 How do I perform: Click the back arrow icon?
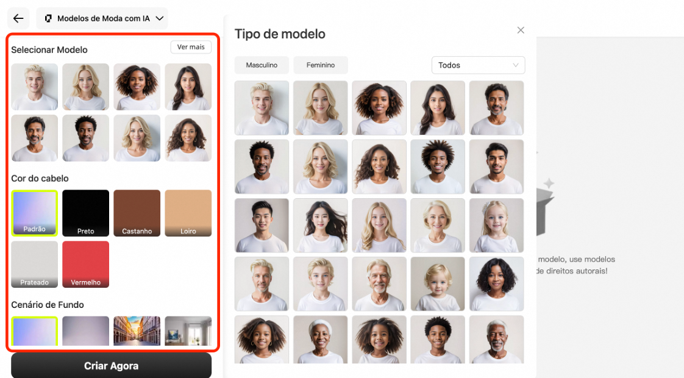point(18,18)
